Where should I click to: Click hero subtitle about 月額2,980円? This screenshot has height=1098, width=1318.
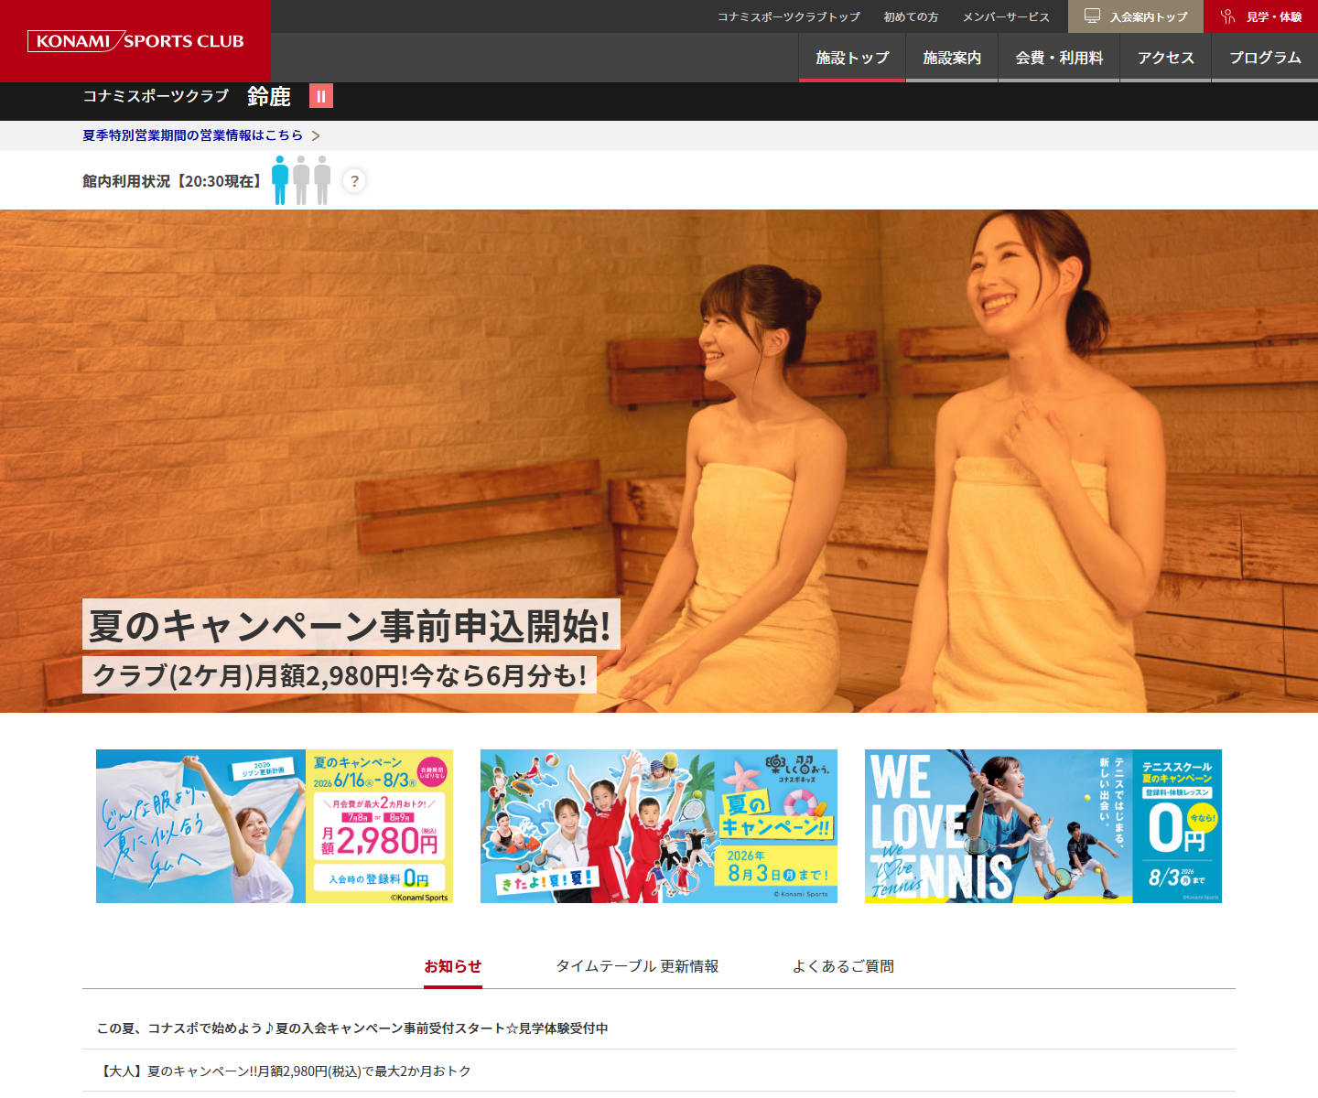(340, 675)
